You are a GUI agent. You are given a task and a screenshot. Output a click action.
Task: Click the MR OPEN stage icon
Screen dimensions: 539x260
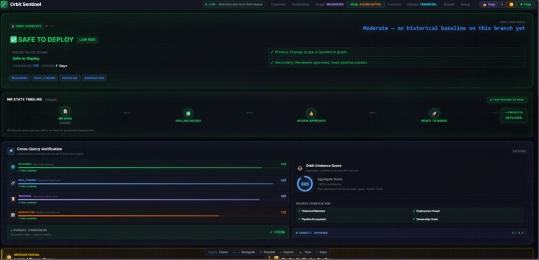(65, 111)
